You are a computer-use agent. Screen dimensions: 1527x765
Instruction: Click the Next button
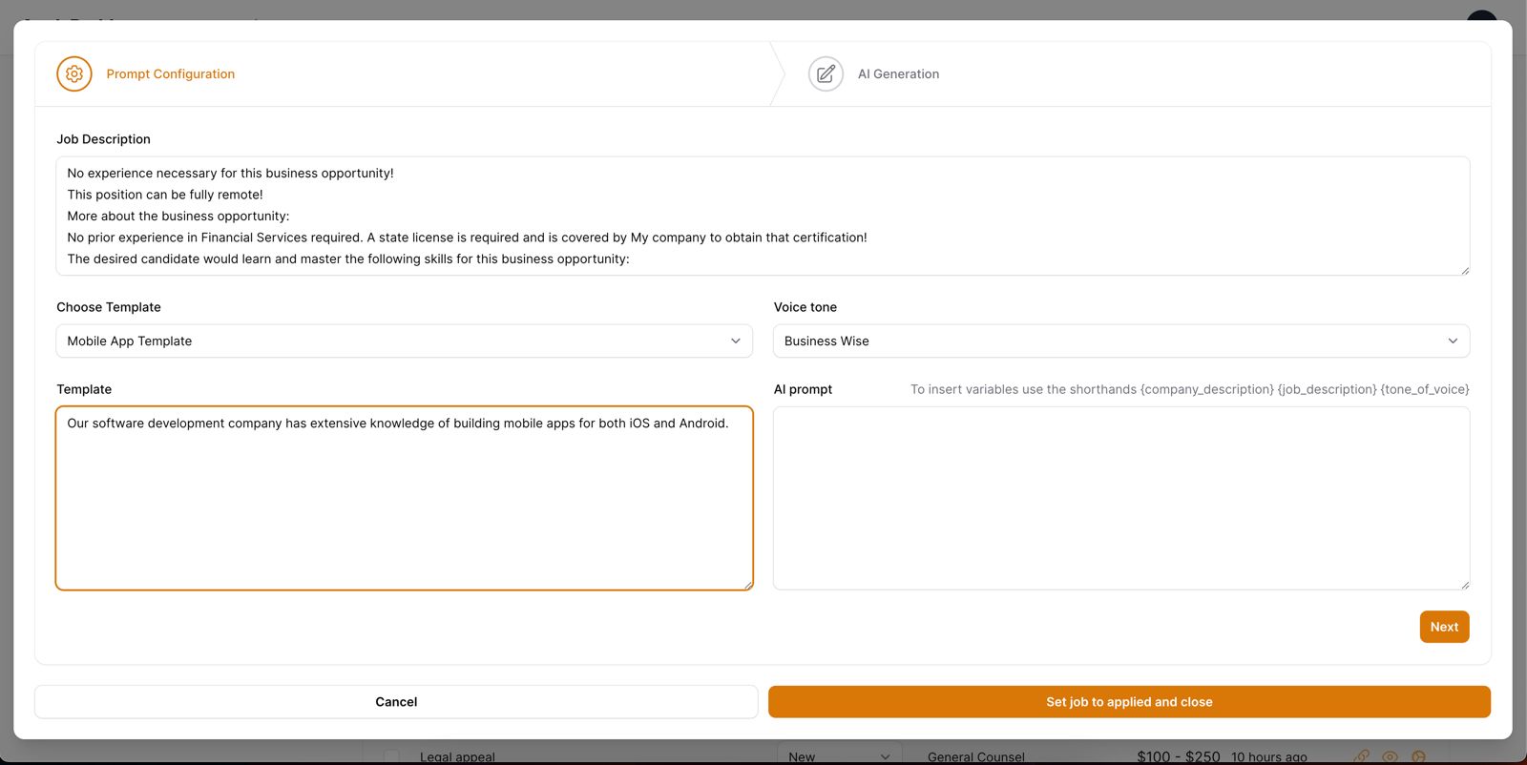click(1444, 627)
